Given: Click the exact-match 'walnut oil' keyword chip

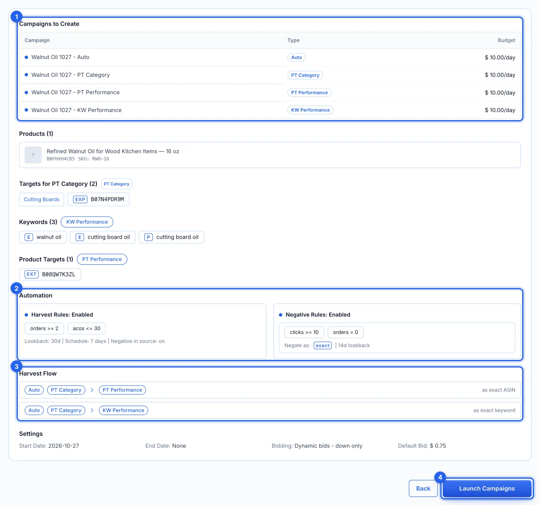Looking at the screenshot, I should point(43,237).
